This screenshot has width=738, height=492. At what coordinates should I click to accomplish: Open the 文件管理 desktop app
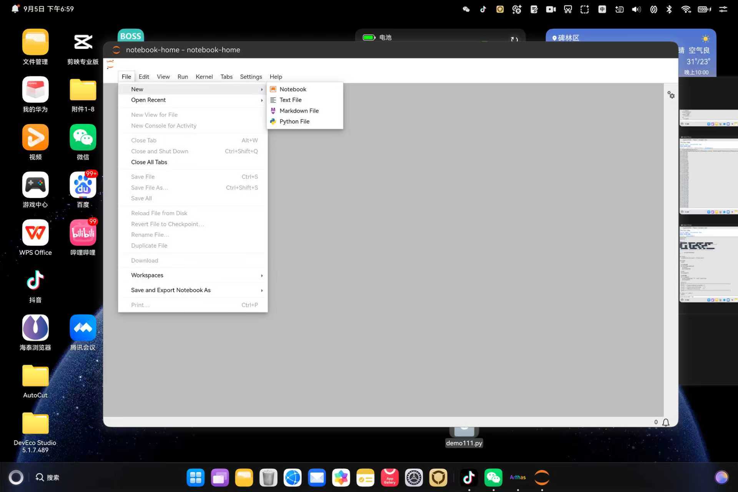point(35,47)
